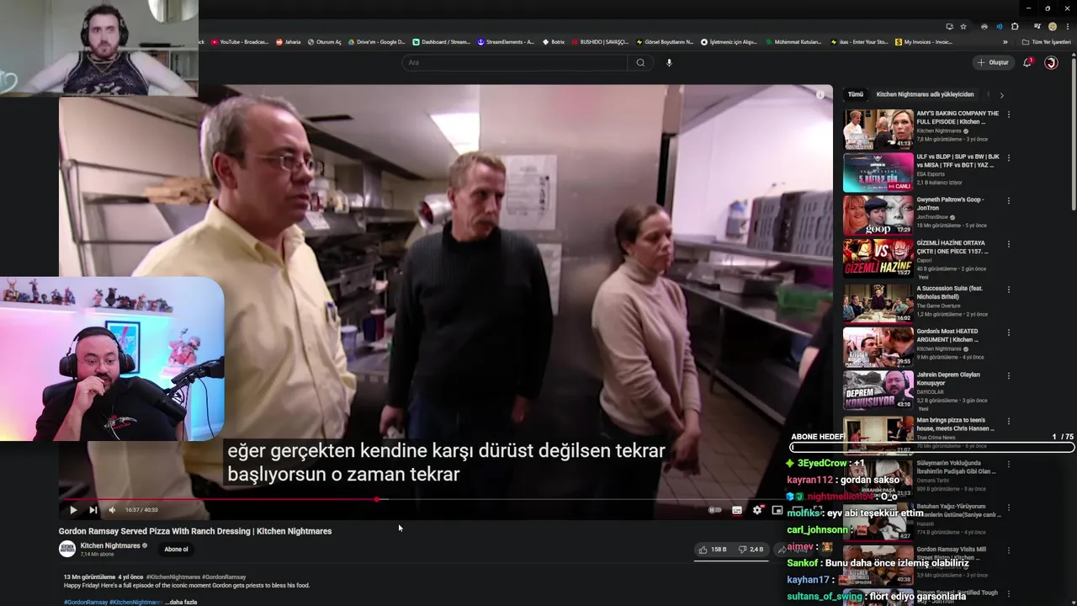Select the 'Tümü' filter chip
The width and height of the screenshot is (1077, 606).
(856, 94)
